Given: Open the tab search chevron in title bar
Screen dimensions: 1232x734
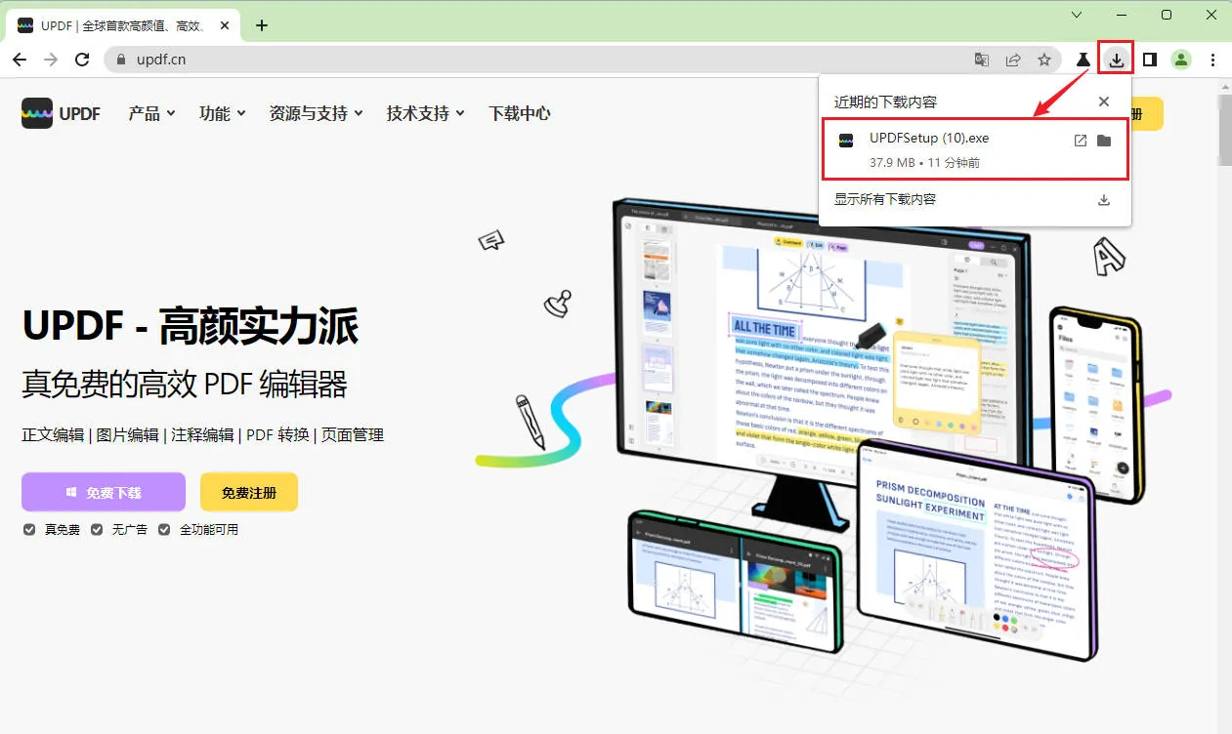Looking at the screenshot, I should pos(1077,15).
